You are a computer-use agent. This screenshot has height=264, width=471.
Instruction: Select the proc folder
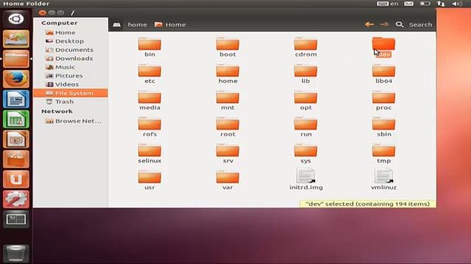tap(383, 100)
